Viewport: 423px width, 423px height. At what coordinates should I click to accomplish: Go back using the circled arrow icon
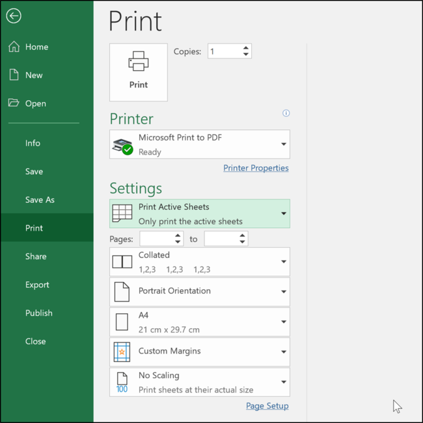14,16
